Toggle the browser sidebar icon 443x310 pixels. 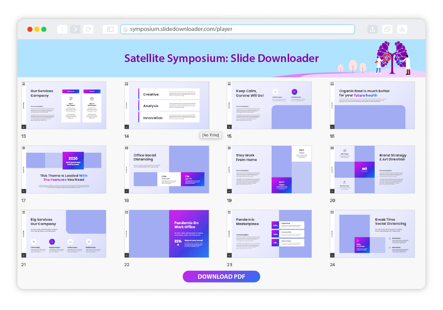click(110, 29)
